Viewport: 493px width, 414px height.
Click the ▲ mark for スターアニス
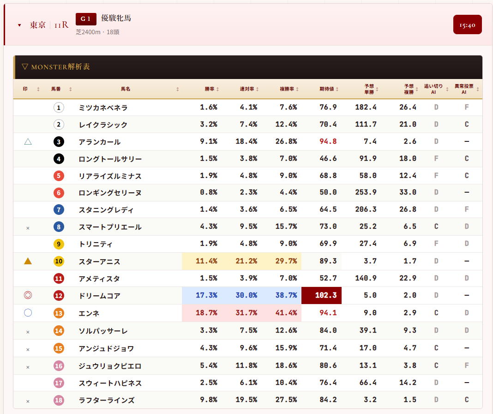point(28,261)
